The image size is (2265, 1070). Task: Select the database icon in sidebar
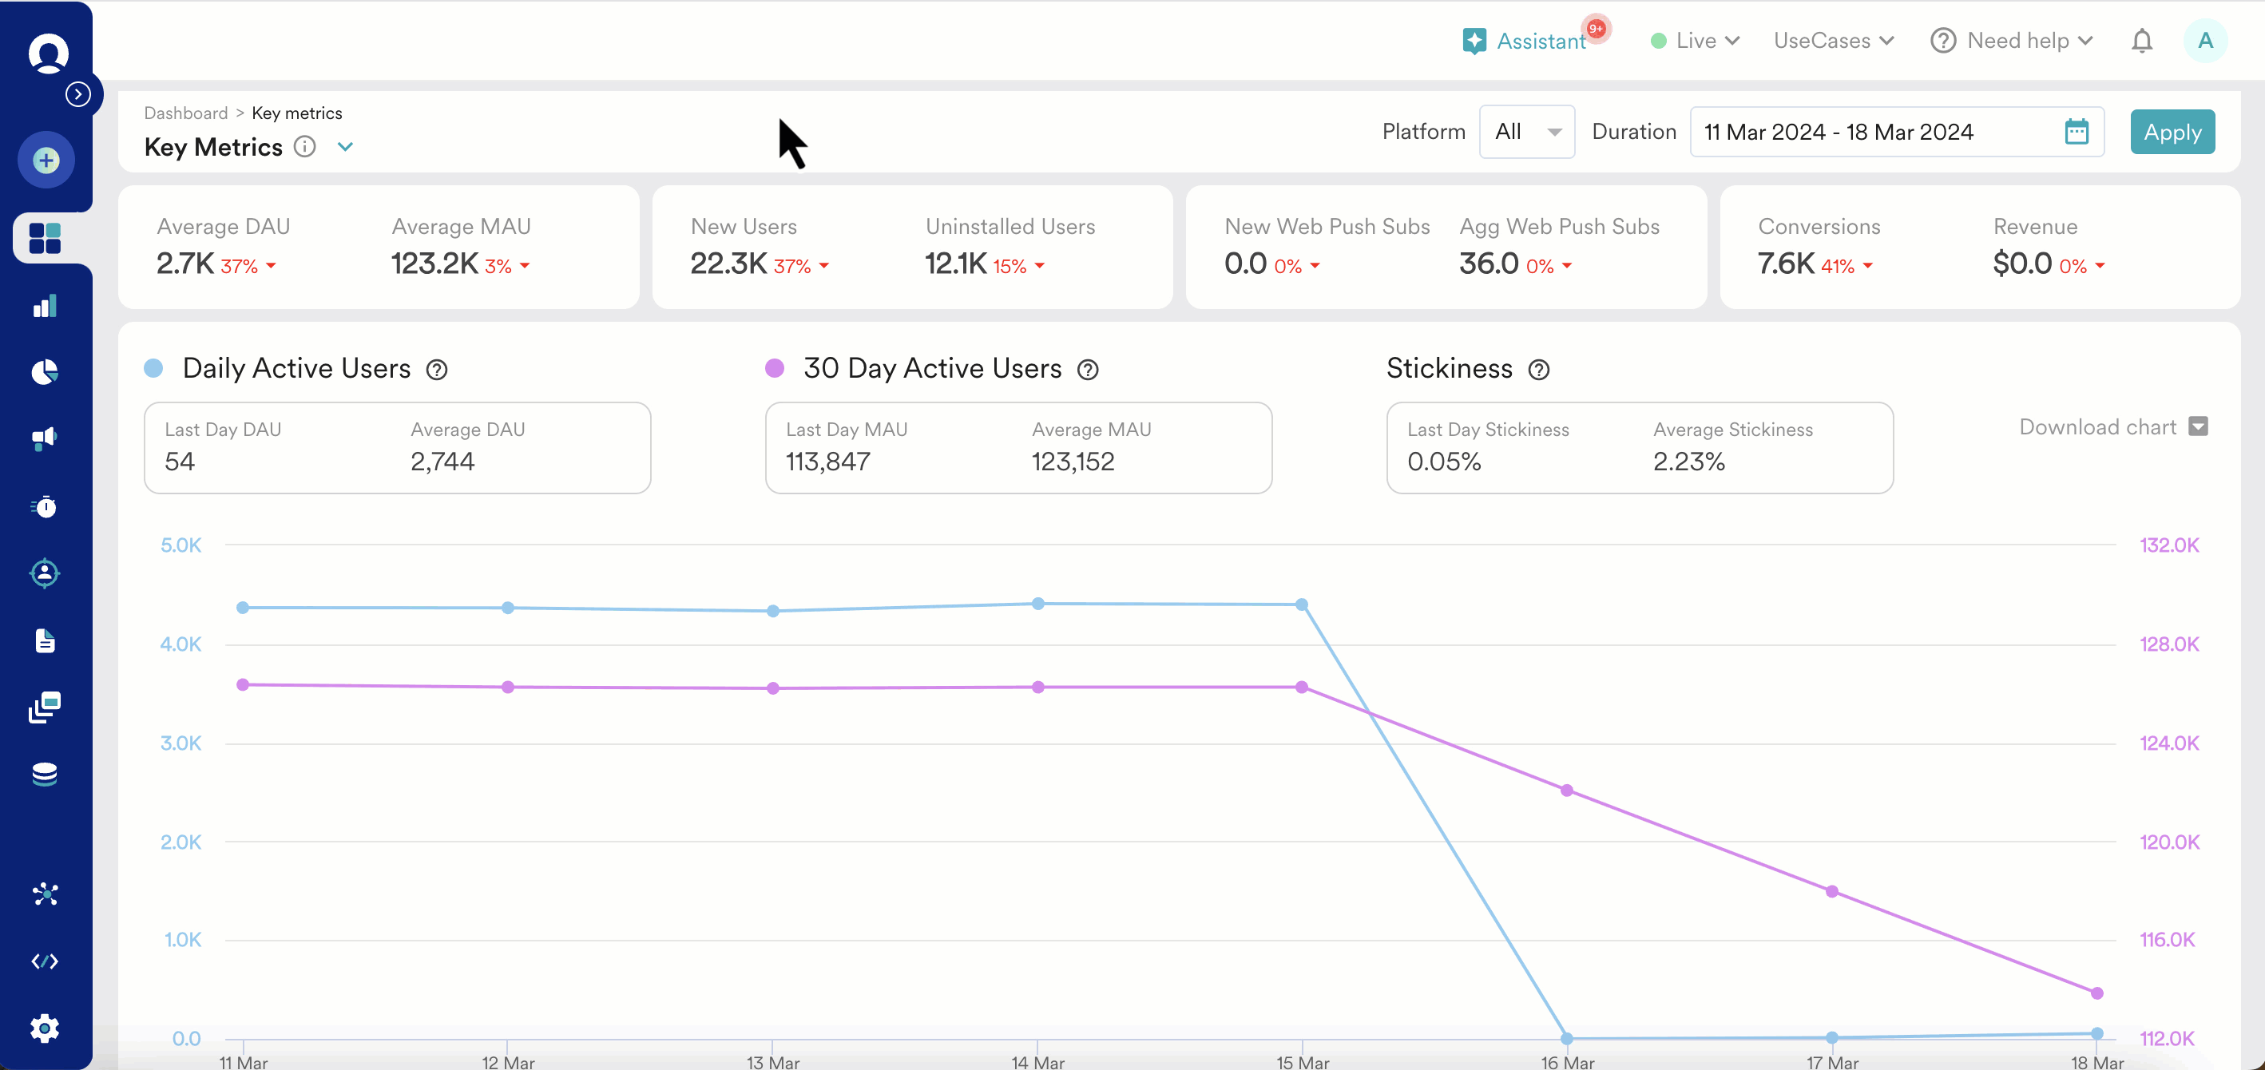[43, 773]
